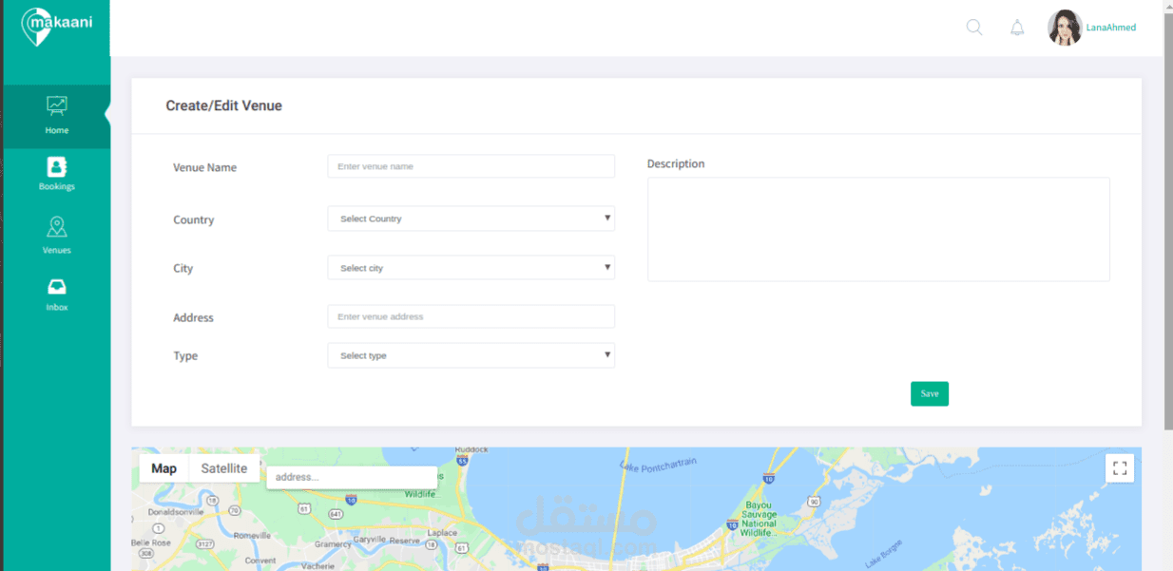The image size is (1173, 571).
Task: Click the map address search box
Action: [351, 477]
